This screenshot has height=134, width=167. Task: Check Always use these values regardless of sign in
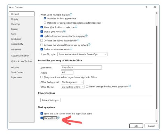42,77
